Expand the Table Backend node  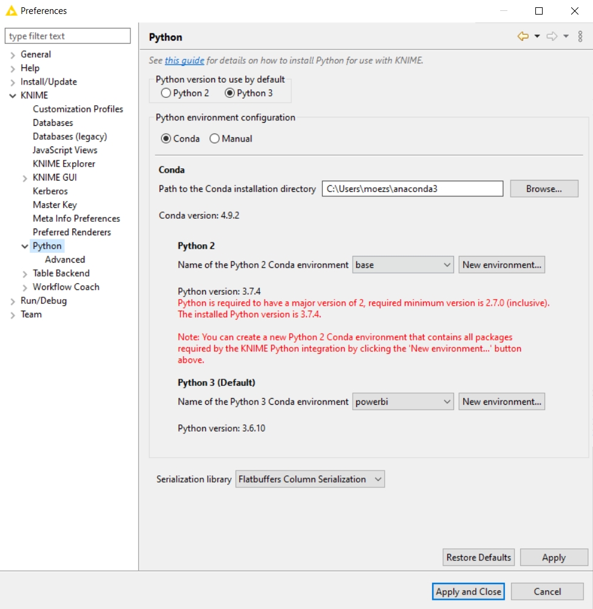(25, 274)
